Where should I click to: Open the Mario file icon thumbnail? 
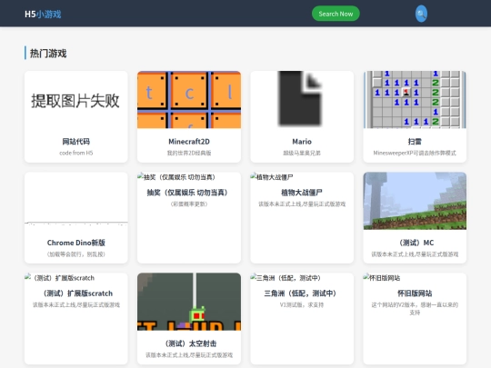click(x=302, y=100)
